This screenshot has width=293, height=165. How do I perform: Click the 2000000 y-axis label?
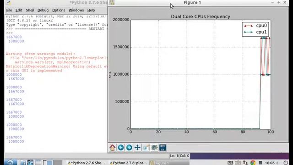[x=121, y=20]
